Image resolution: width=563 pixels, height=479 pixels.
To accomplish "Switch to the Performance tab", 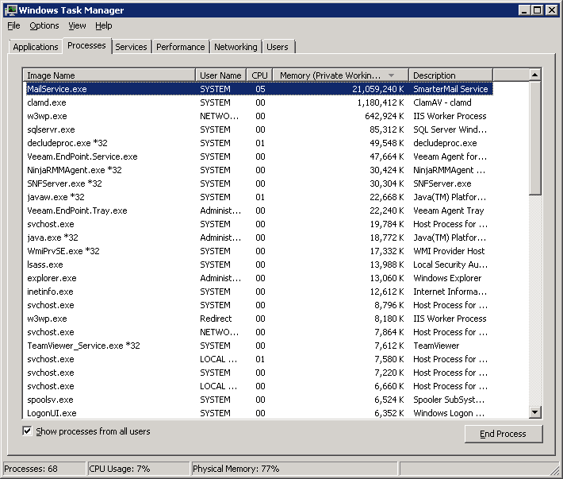I will point(180,47).
